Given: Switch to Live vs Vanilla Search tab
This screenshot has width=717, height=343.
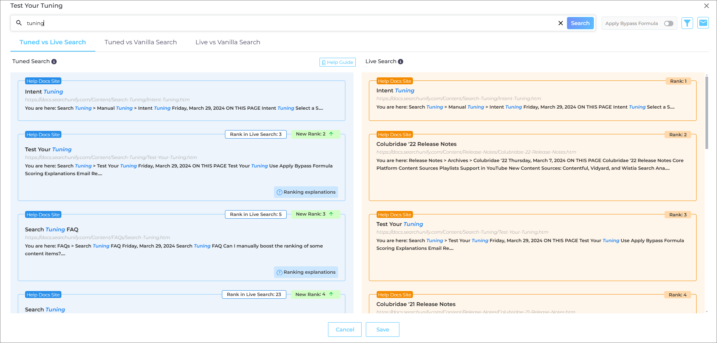Looking at the screenshot, I should click(228, 42).
